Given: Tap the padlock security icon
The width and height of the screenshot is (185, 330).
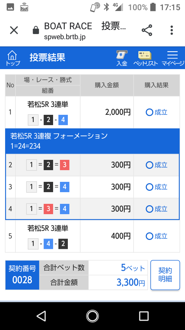Looking at the screenshot, I should click(36, 30).
